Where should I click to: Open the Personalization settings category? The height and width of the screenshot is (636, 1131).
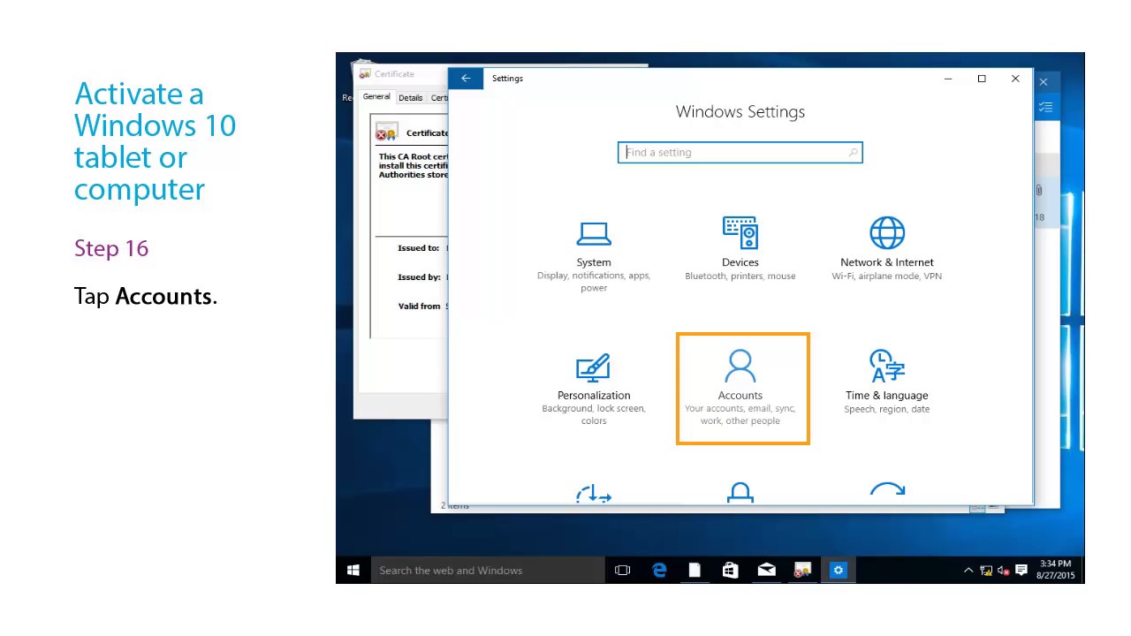point(594,390)
